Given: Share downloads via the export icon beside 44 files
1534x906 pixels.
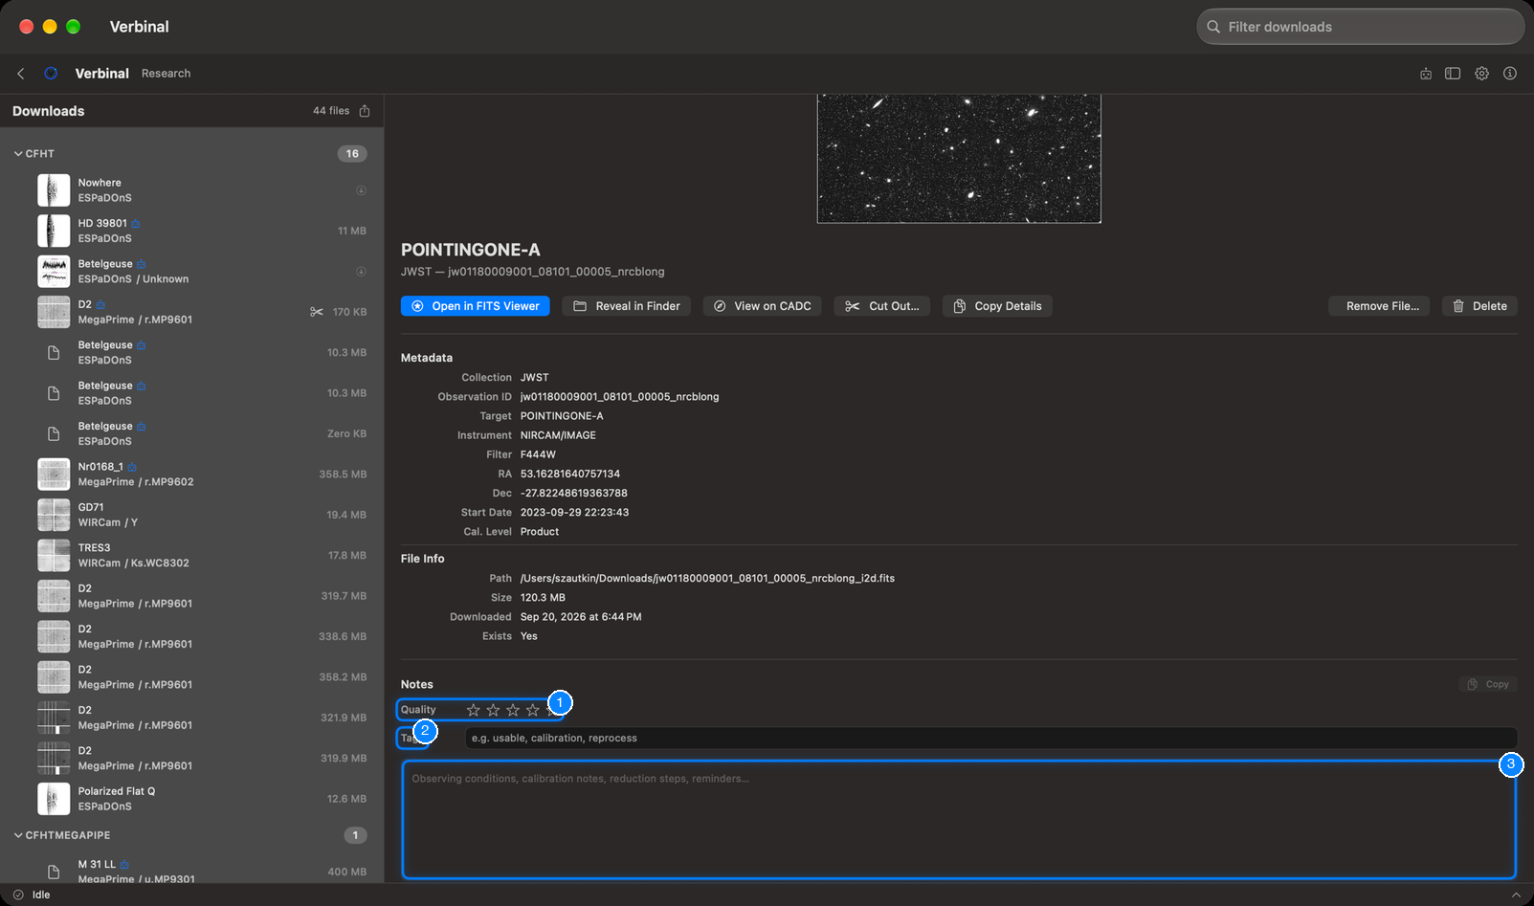Looking at the screenshot, I should click(365, 111).
